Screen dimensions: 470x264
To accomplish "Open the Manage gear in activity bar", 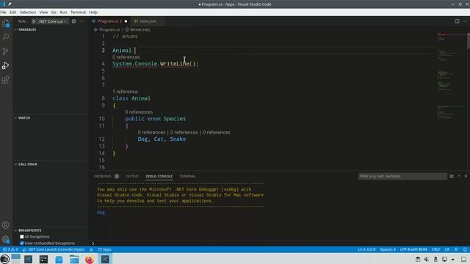I will (x=5, y=239).
